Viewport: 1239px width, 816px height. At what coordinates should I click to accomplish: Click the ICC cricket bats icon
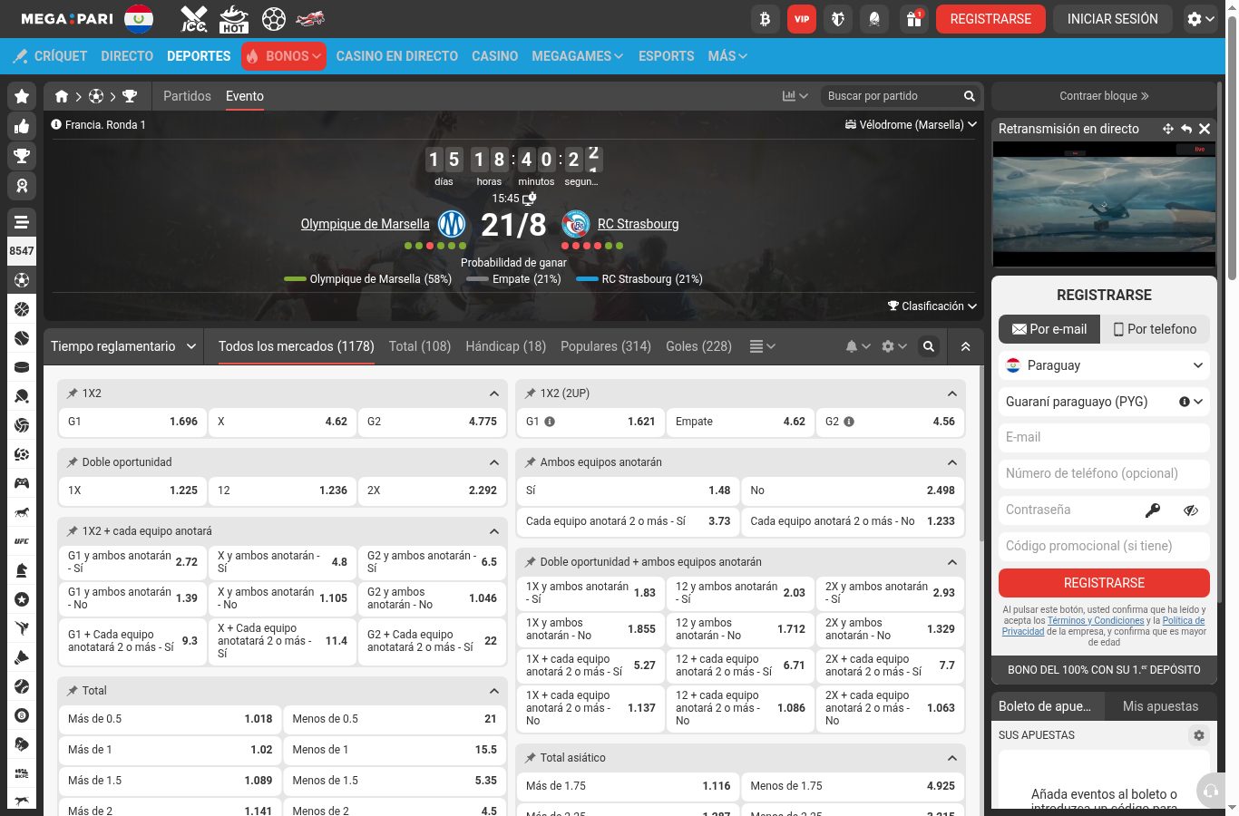coord(194,19)
